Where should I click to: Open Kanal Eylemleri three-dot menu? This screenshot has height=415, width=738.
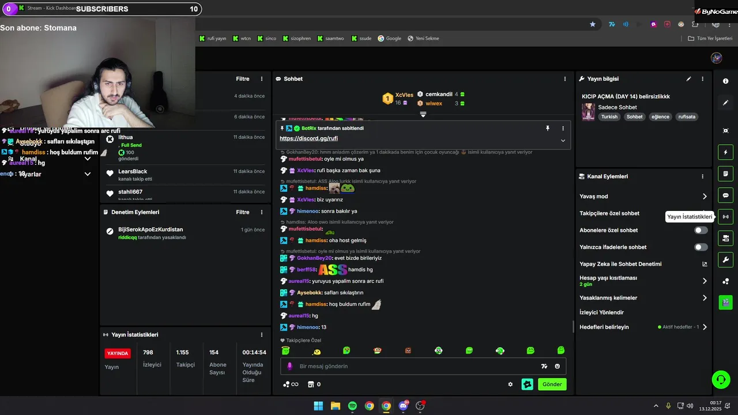[702, 176]
